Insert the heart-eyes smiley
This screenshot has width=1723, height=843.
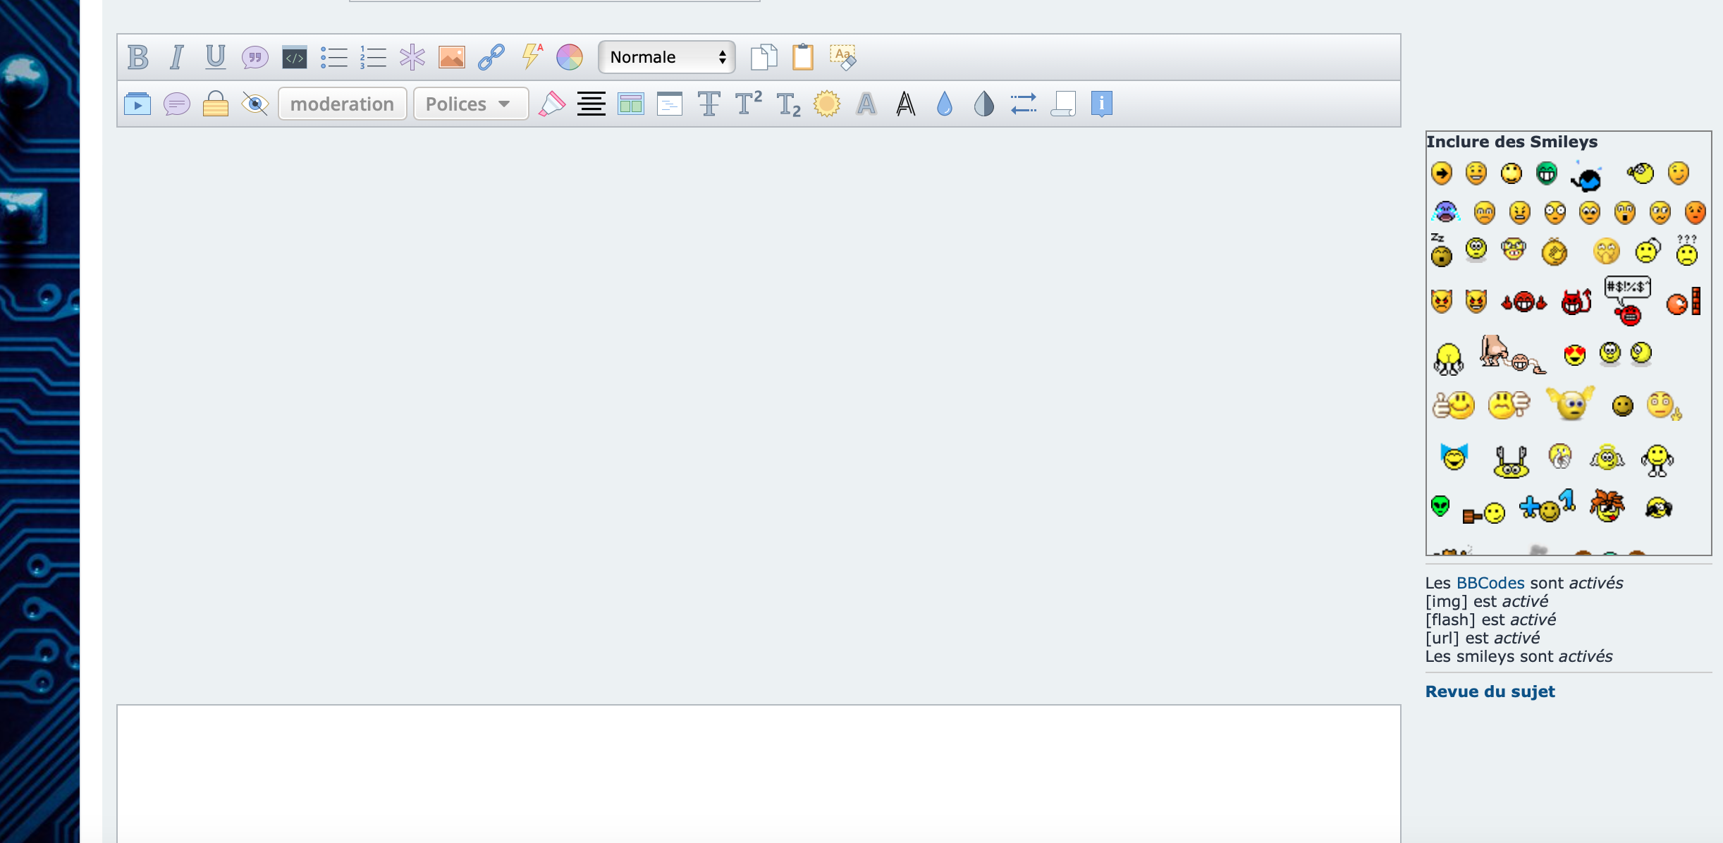(1574, 355)
